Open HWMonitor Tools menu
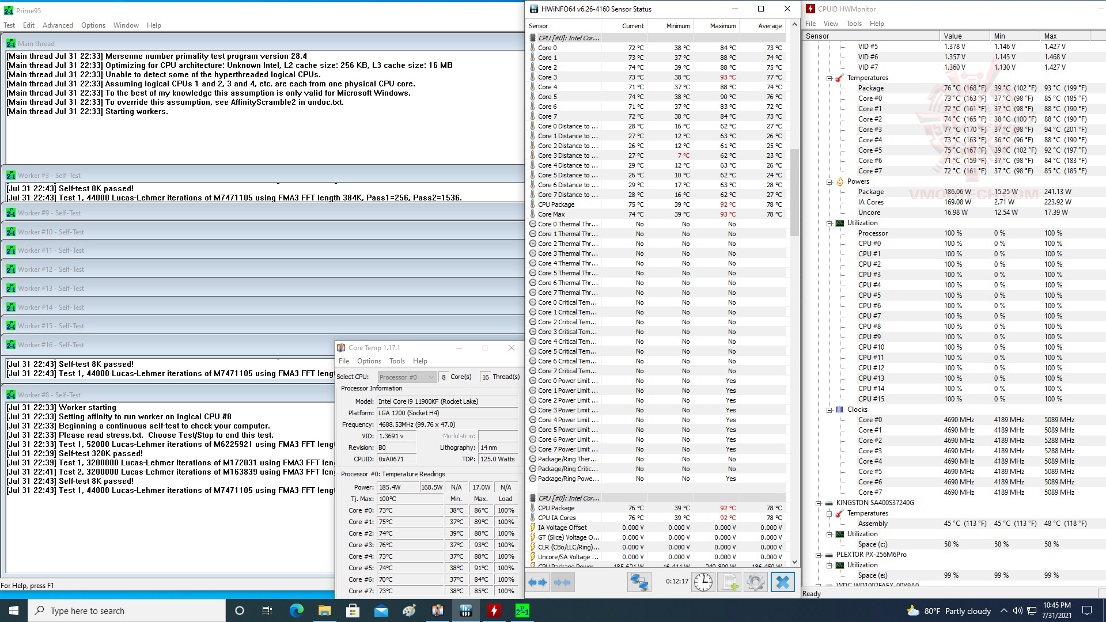The height and width of the screenshot is (622, 1106). pos(854,24)
